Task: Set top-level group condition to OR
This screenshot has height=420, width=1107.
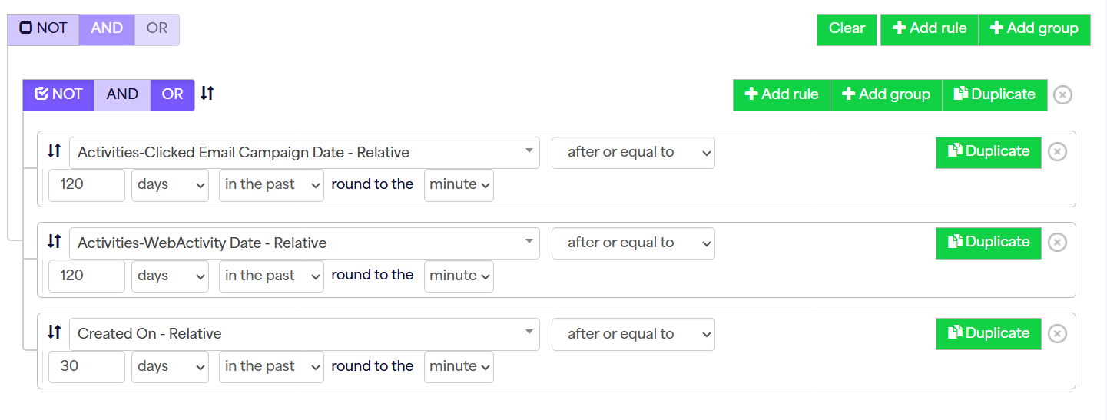Action: pos(157,29)
